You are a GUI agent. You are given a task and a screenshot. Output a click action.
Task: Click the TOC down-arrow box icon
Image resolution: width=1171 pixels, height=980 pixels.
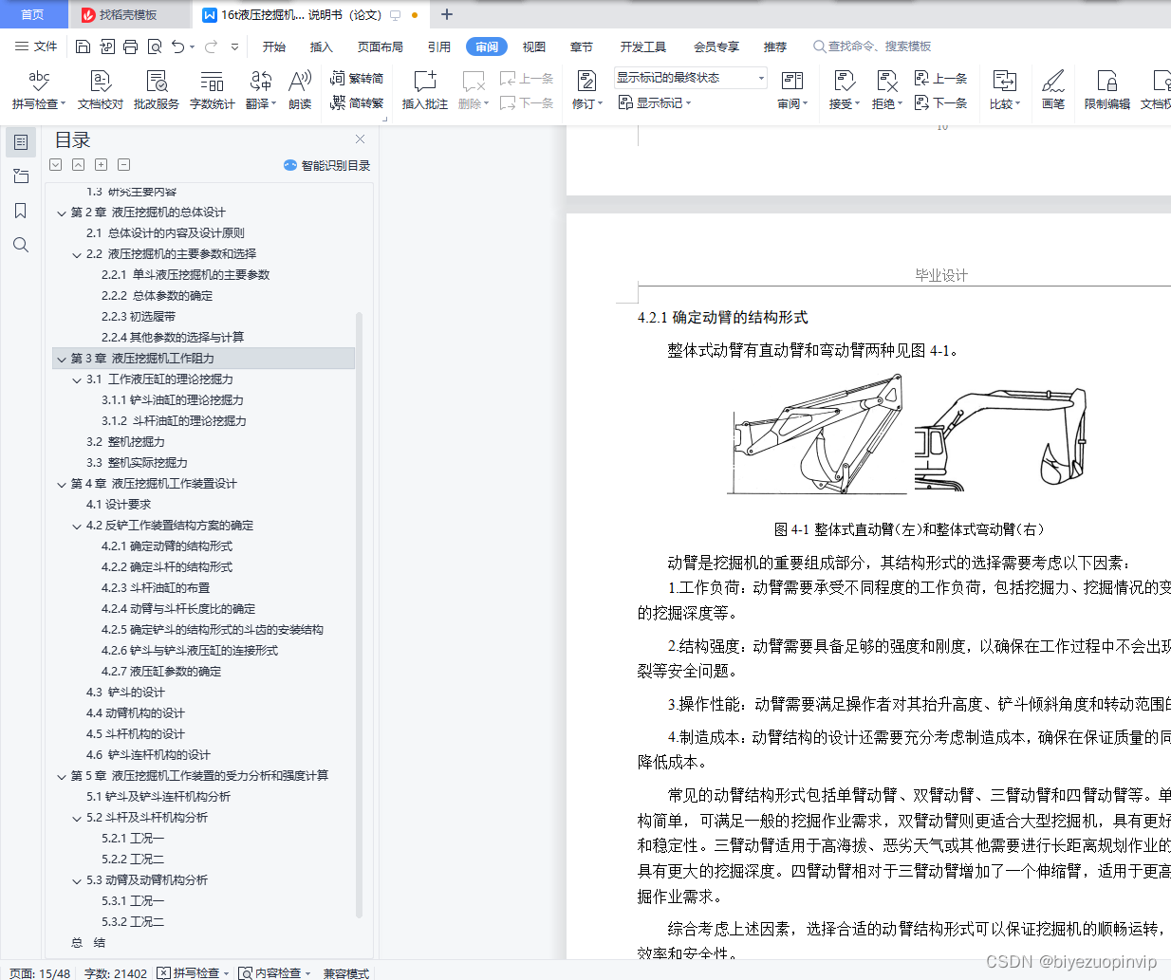tap(55, 165)
